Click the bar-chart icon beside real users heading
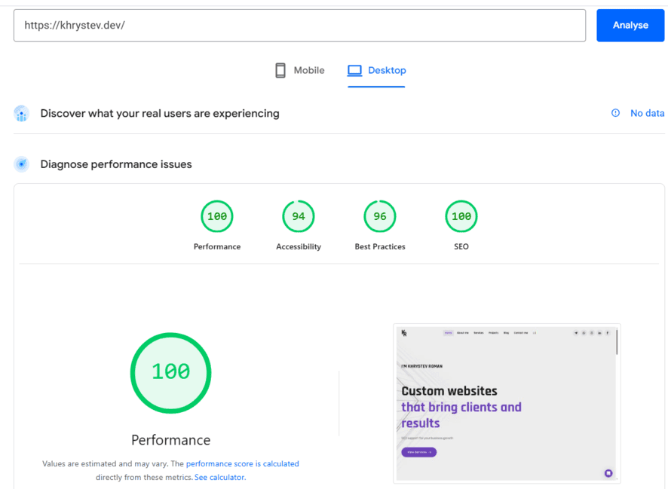This screenshot has height=489, width=668. [21, 113]
